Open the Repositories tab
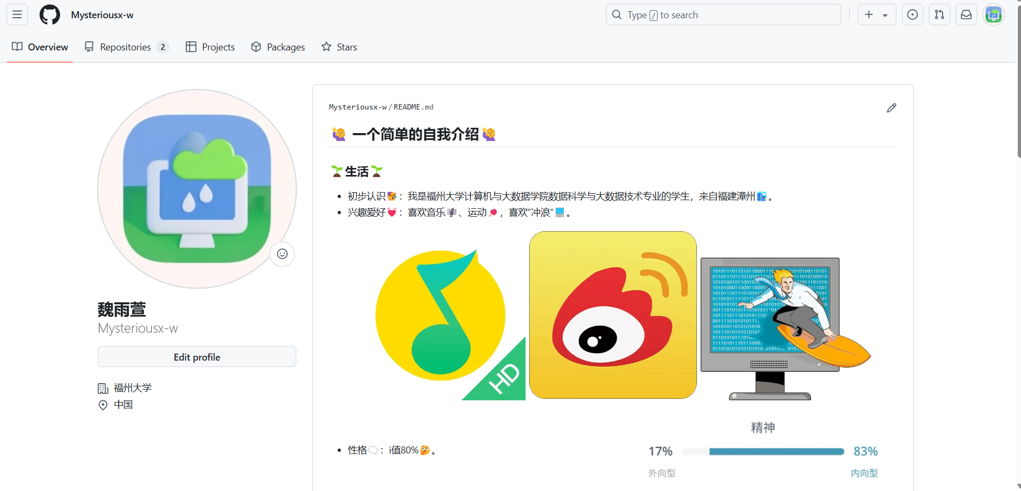This screenshot has width=1021, height=491. point(127,47)
